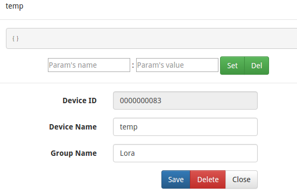Edit the Device Name field
297x194 pixels.
point(185,127)
